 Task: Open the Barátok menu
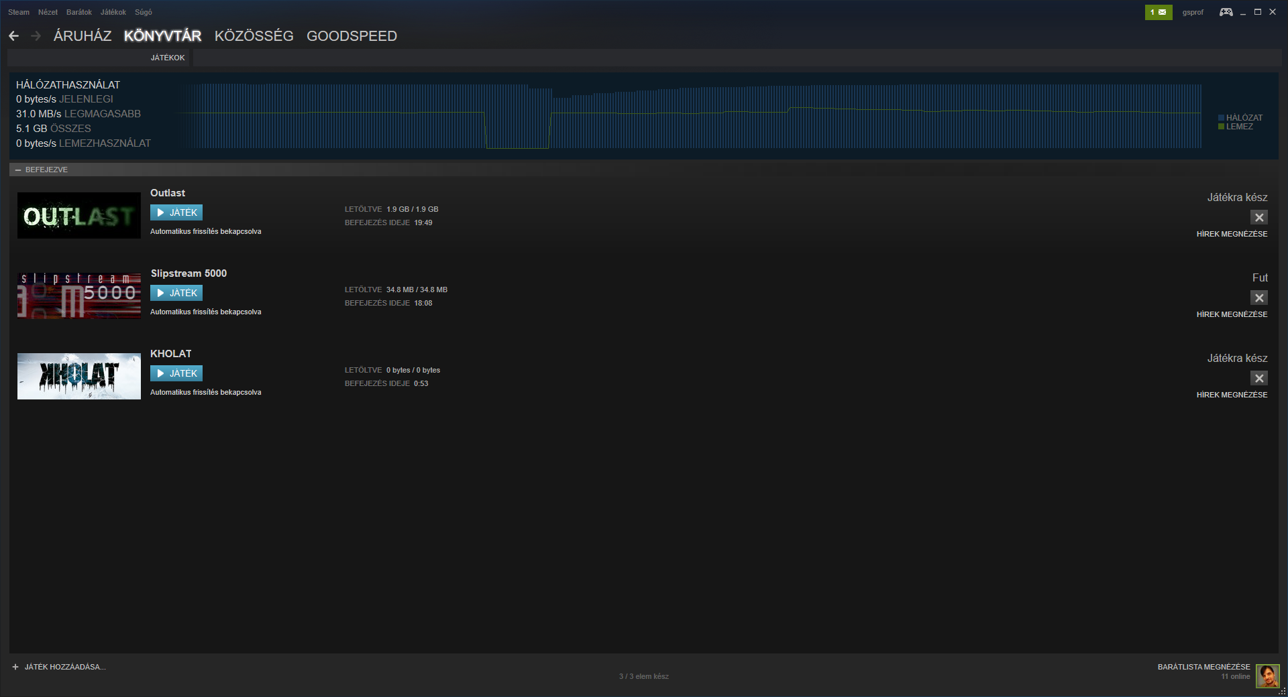(79, 12)
